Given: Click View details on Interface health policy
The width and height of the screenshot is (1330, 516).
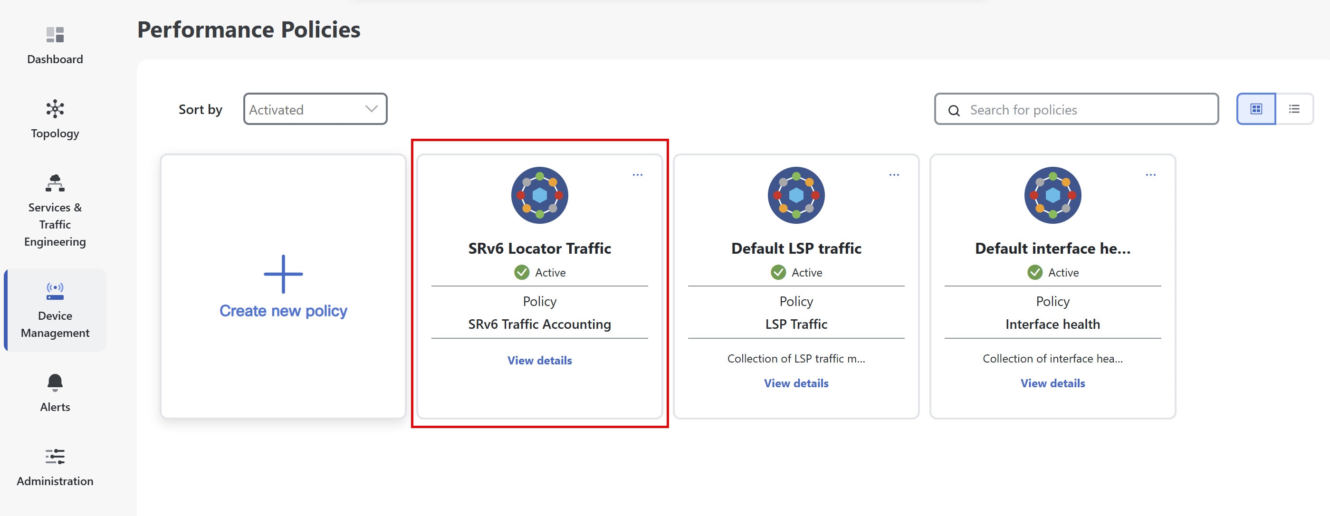Looking at the screenshot, I should (x=1052, y=383).
